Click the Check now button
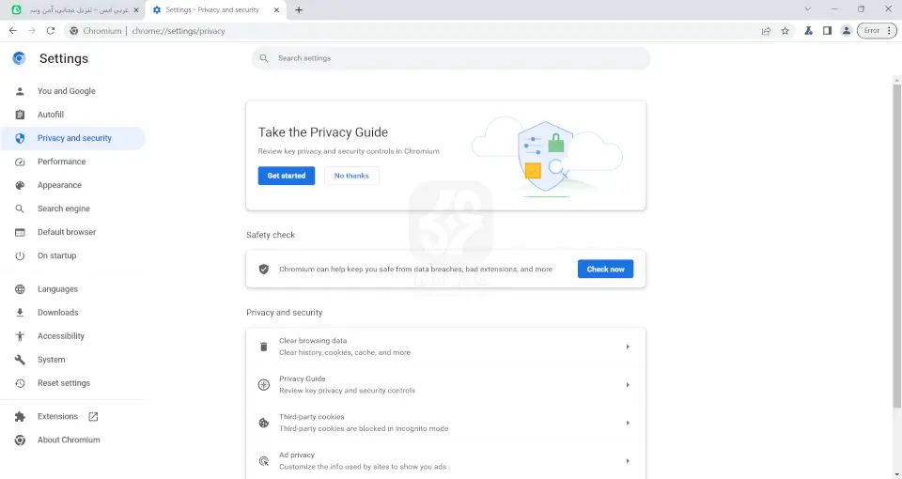This screenshot has width=902, height=479. click(x=605, y=269)
